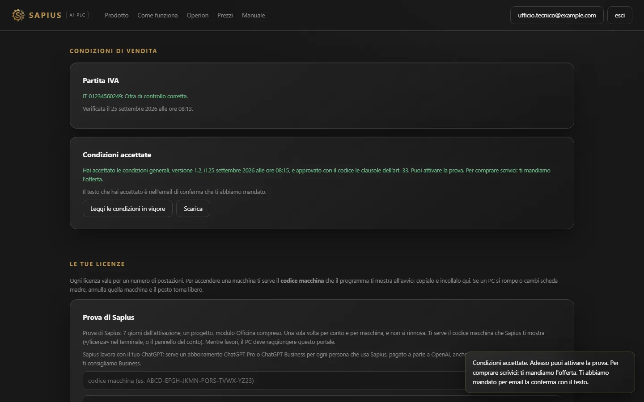Viewport: 644px width, 402px height.
Task: Click 'Sapius lavora con il tuo ChatGPT' paragraph
Action: (274, 359)
